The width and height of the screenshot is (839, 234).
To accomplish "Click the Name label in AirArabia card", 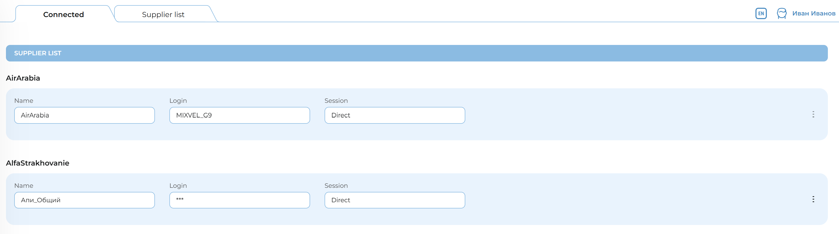I will 24,100.
